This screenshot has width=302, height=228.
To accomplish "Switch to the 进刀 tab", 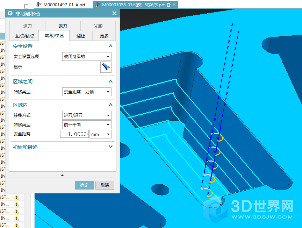I will 27,26.
